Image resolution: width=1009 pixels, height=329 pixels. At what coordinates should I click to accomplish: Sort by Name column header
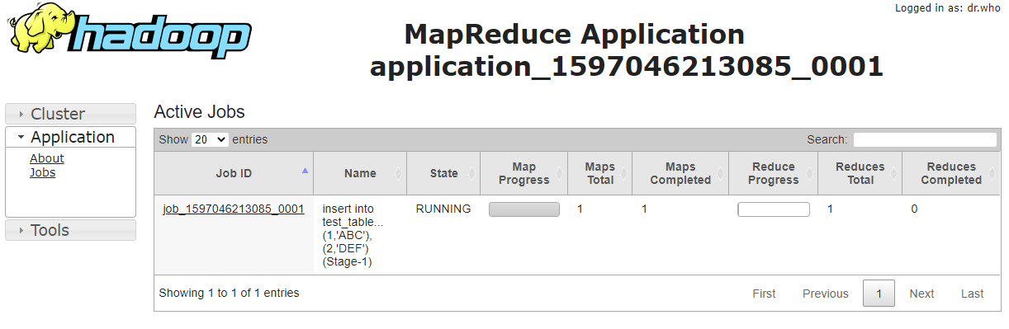click(360, 173)
